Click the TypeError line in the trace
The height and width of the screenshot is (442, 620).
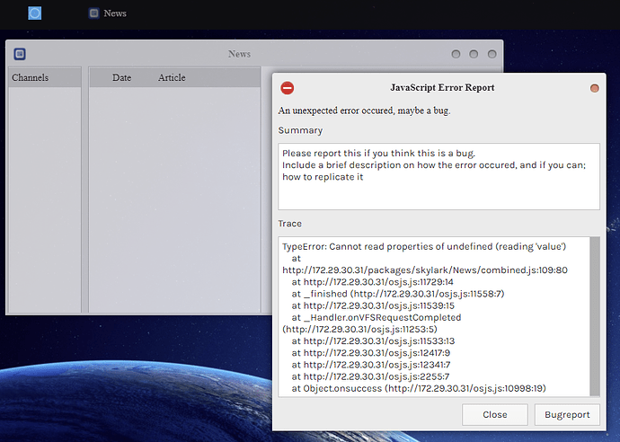(x=424, y=247)
